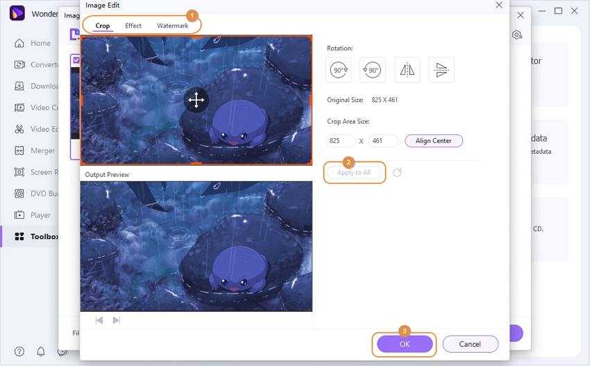Rotate image 90 degrees counterclockwise

pos(373,70)
